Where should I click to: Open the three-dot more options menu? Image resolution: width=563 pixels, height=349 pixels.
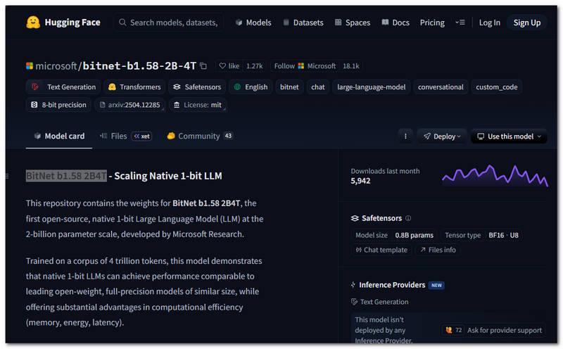pyautogui.click(x=405, y=137)
